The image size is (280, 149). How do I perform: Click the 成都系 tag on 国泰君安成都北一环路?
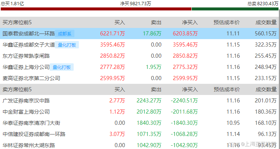click(64, 34)
